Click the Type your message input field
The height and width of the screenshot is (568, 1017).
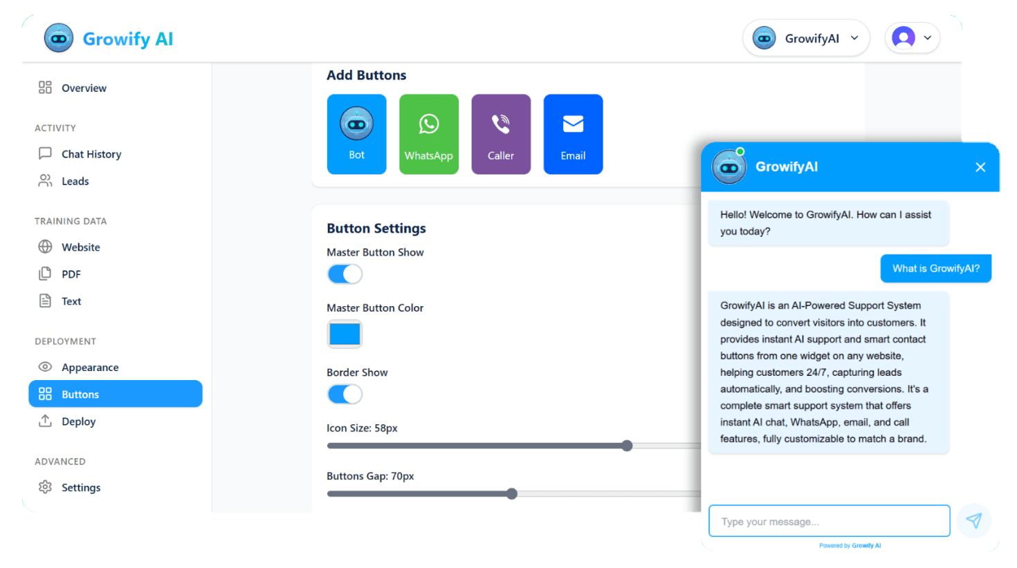(x=829, y=521)
